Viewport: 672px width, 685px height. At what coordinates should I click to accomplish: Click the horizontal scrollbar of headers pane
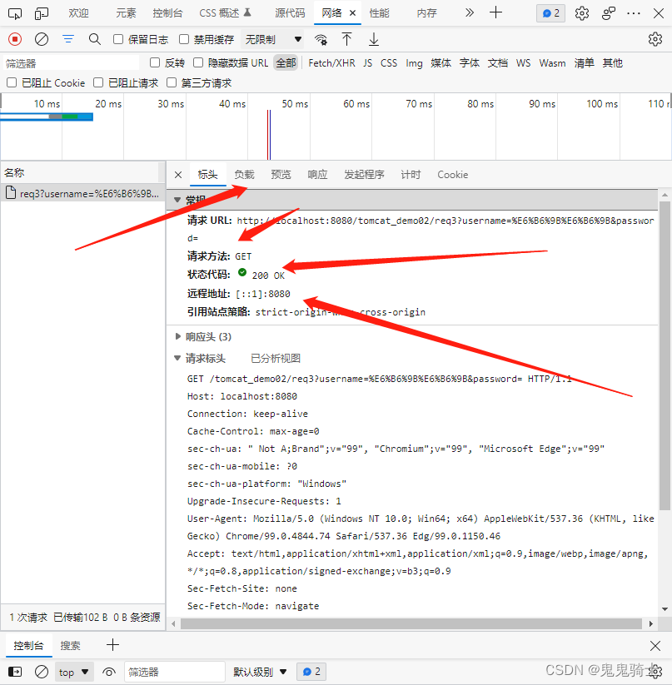coord(411,624)
